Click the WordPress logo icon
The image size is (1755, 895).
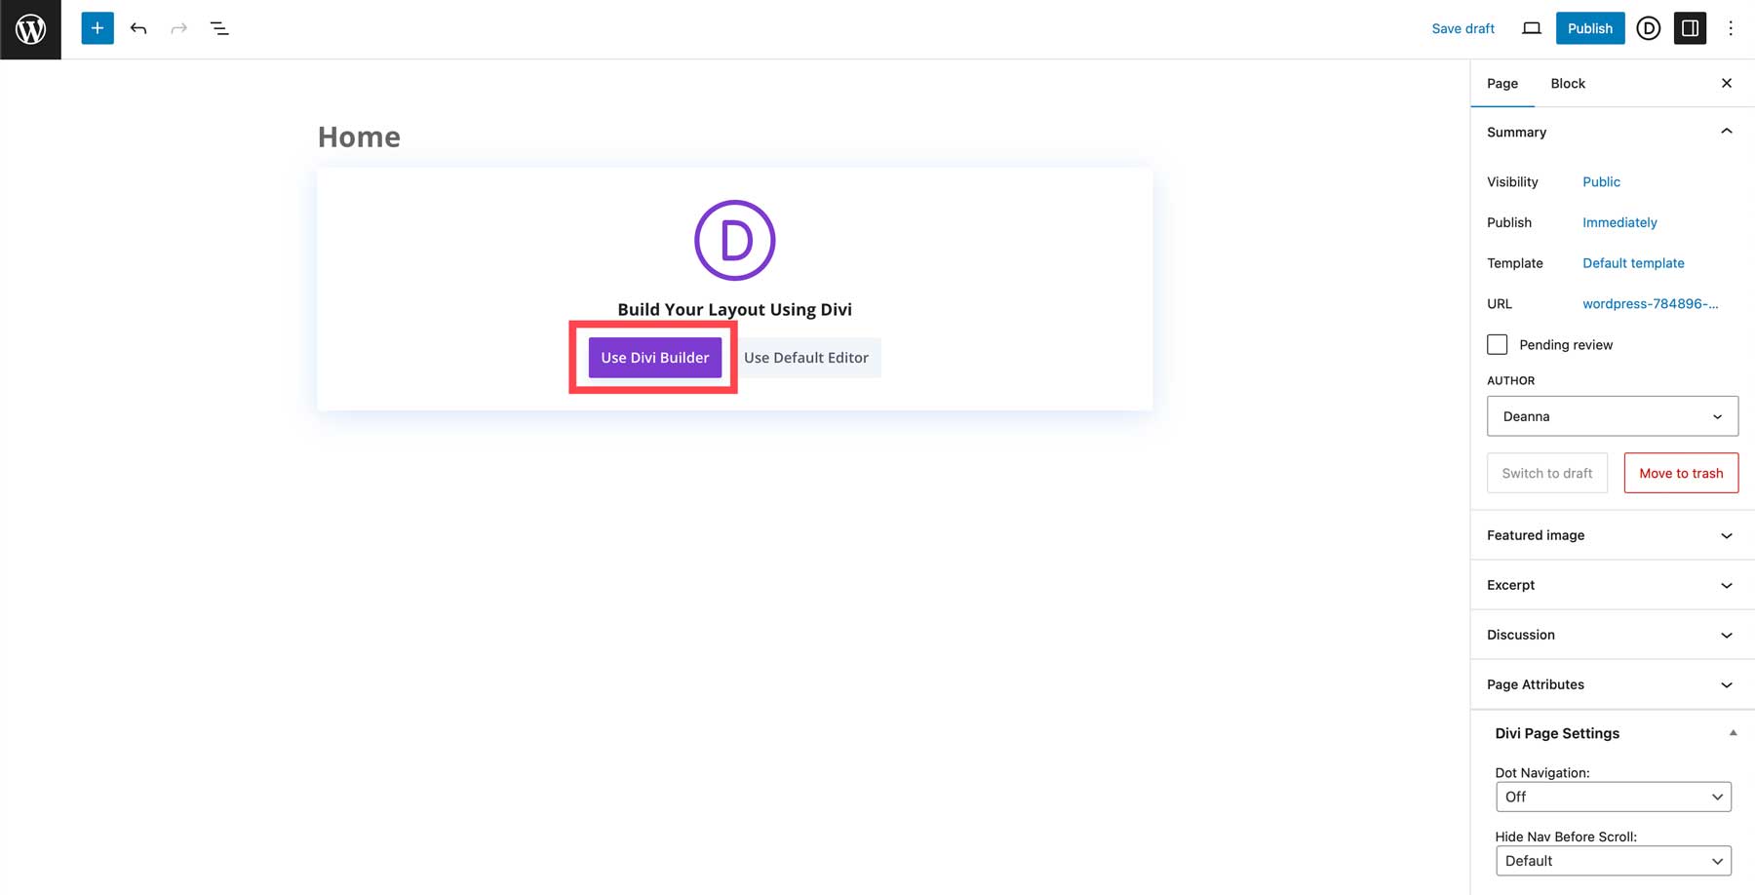[x=30, y=28]
